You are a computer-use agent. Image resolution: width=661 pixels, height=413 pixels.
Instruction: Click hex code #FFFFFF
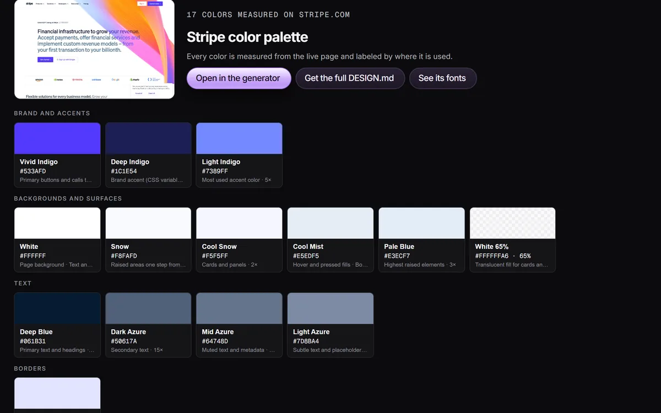[33, 256]
